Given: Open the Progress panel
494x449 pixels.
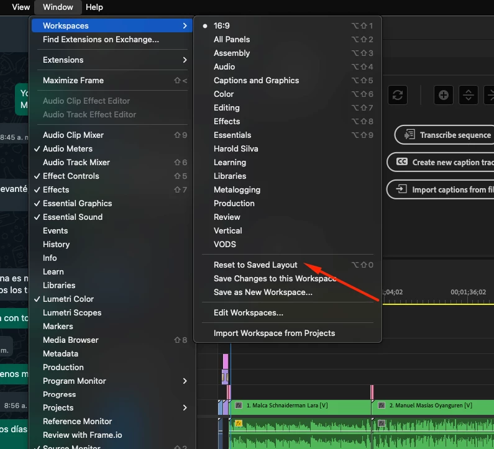Looking at the screenshot, I should pos(112,394).
